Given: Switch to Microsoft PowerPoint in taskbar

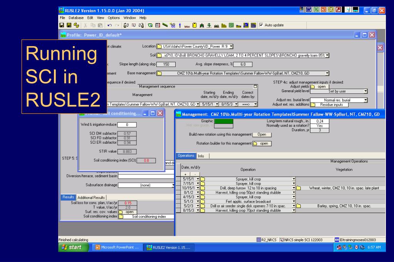Looking at the screenshot, I should click(x=118, y=247).
